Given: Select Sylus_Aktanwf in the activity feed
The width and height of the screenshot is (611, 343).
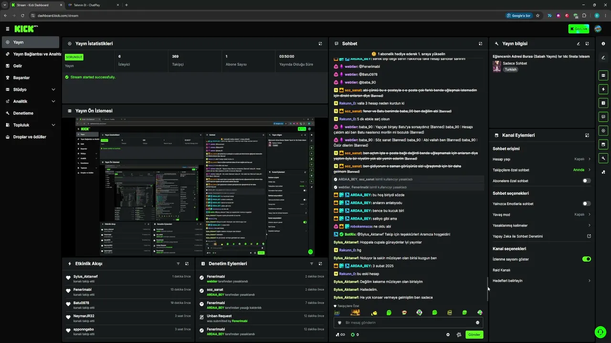Looking at the screenshot, I should (x=85, y=276).
